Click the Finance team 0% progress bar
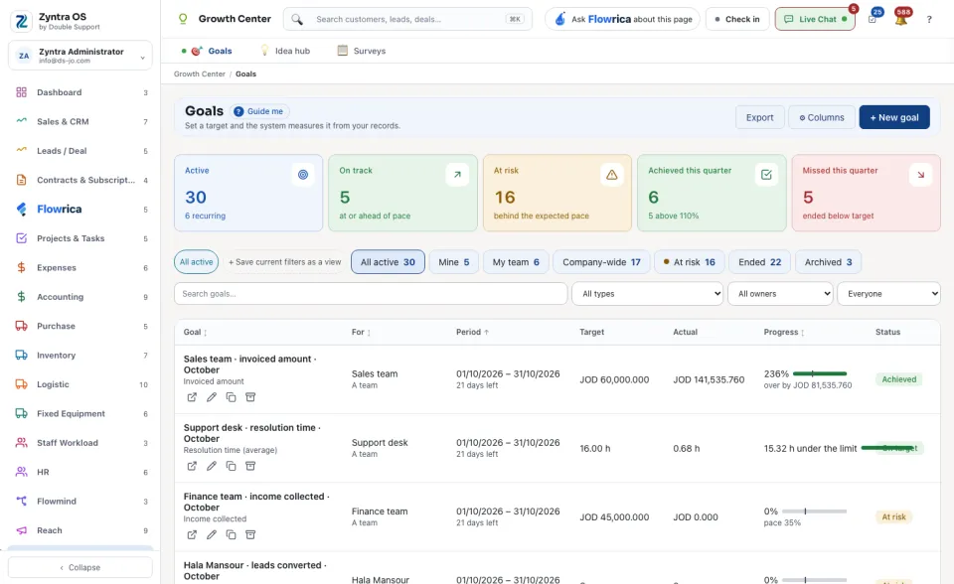The height and width of the screenshot is (584, 954). point(814,511)
